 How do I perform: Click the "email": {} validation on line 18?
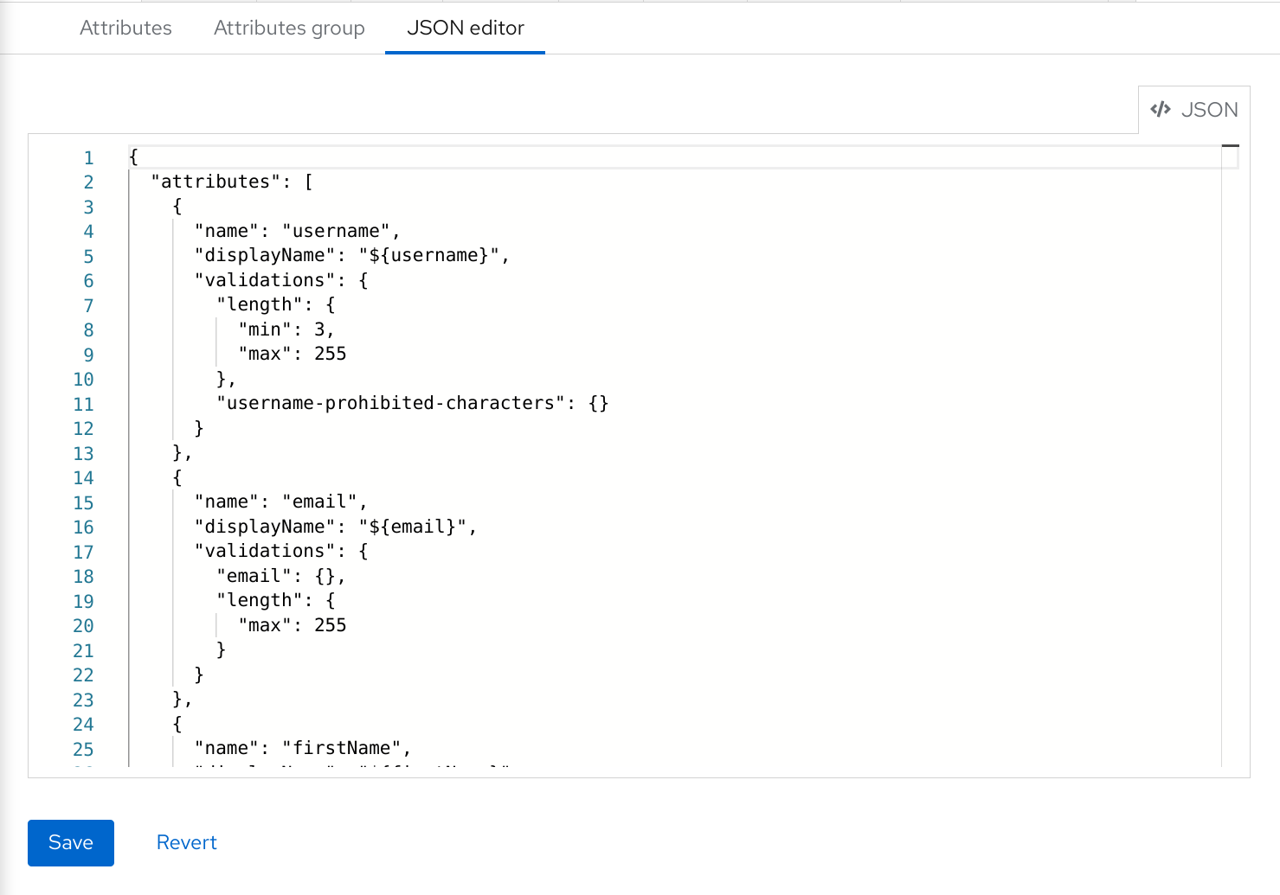(279, 576)
